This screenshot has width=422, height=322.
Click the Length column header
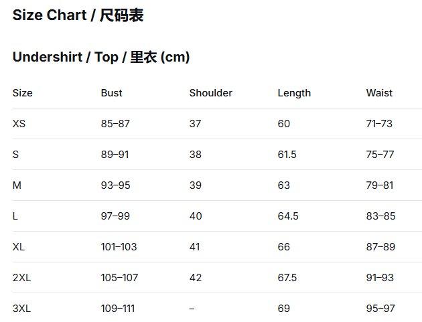(294, 93)
